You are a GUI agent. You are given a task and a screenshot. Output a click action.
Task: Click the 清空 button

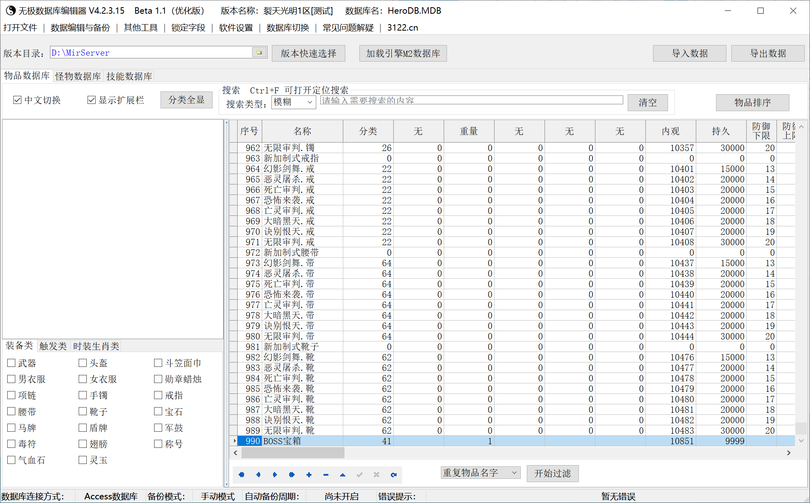(648, 102)
